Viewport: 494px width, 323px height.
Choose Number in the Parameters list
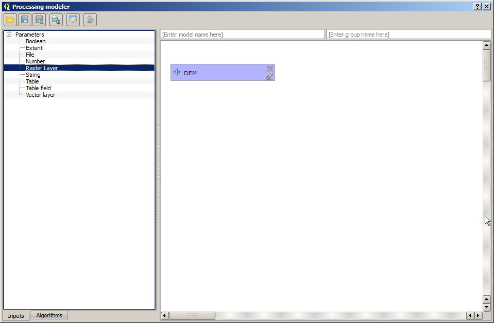coord(35,61)
